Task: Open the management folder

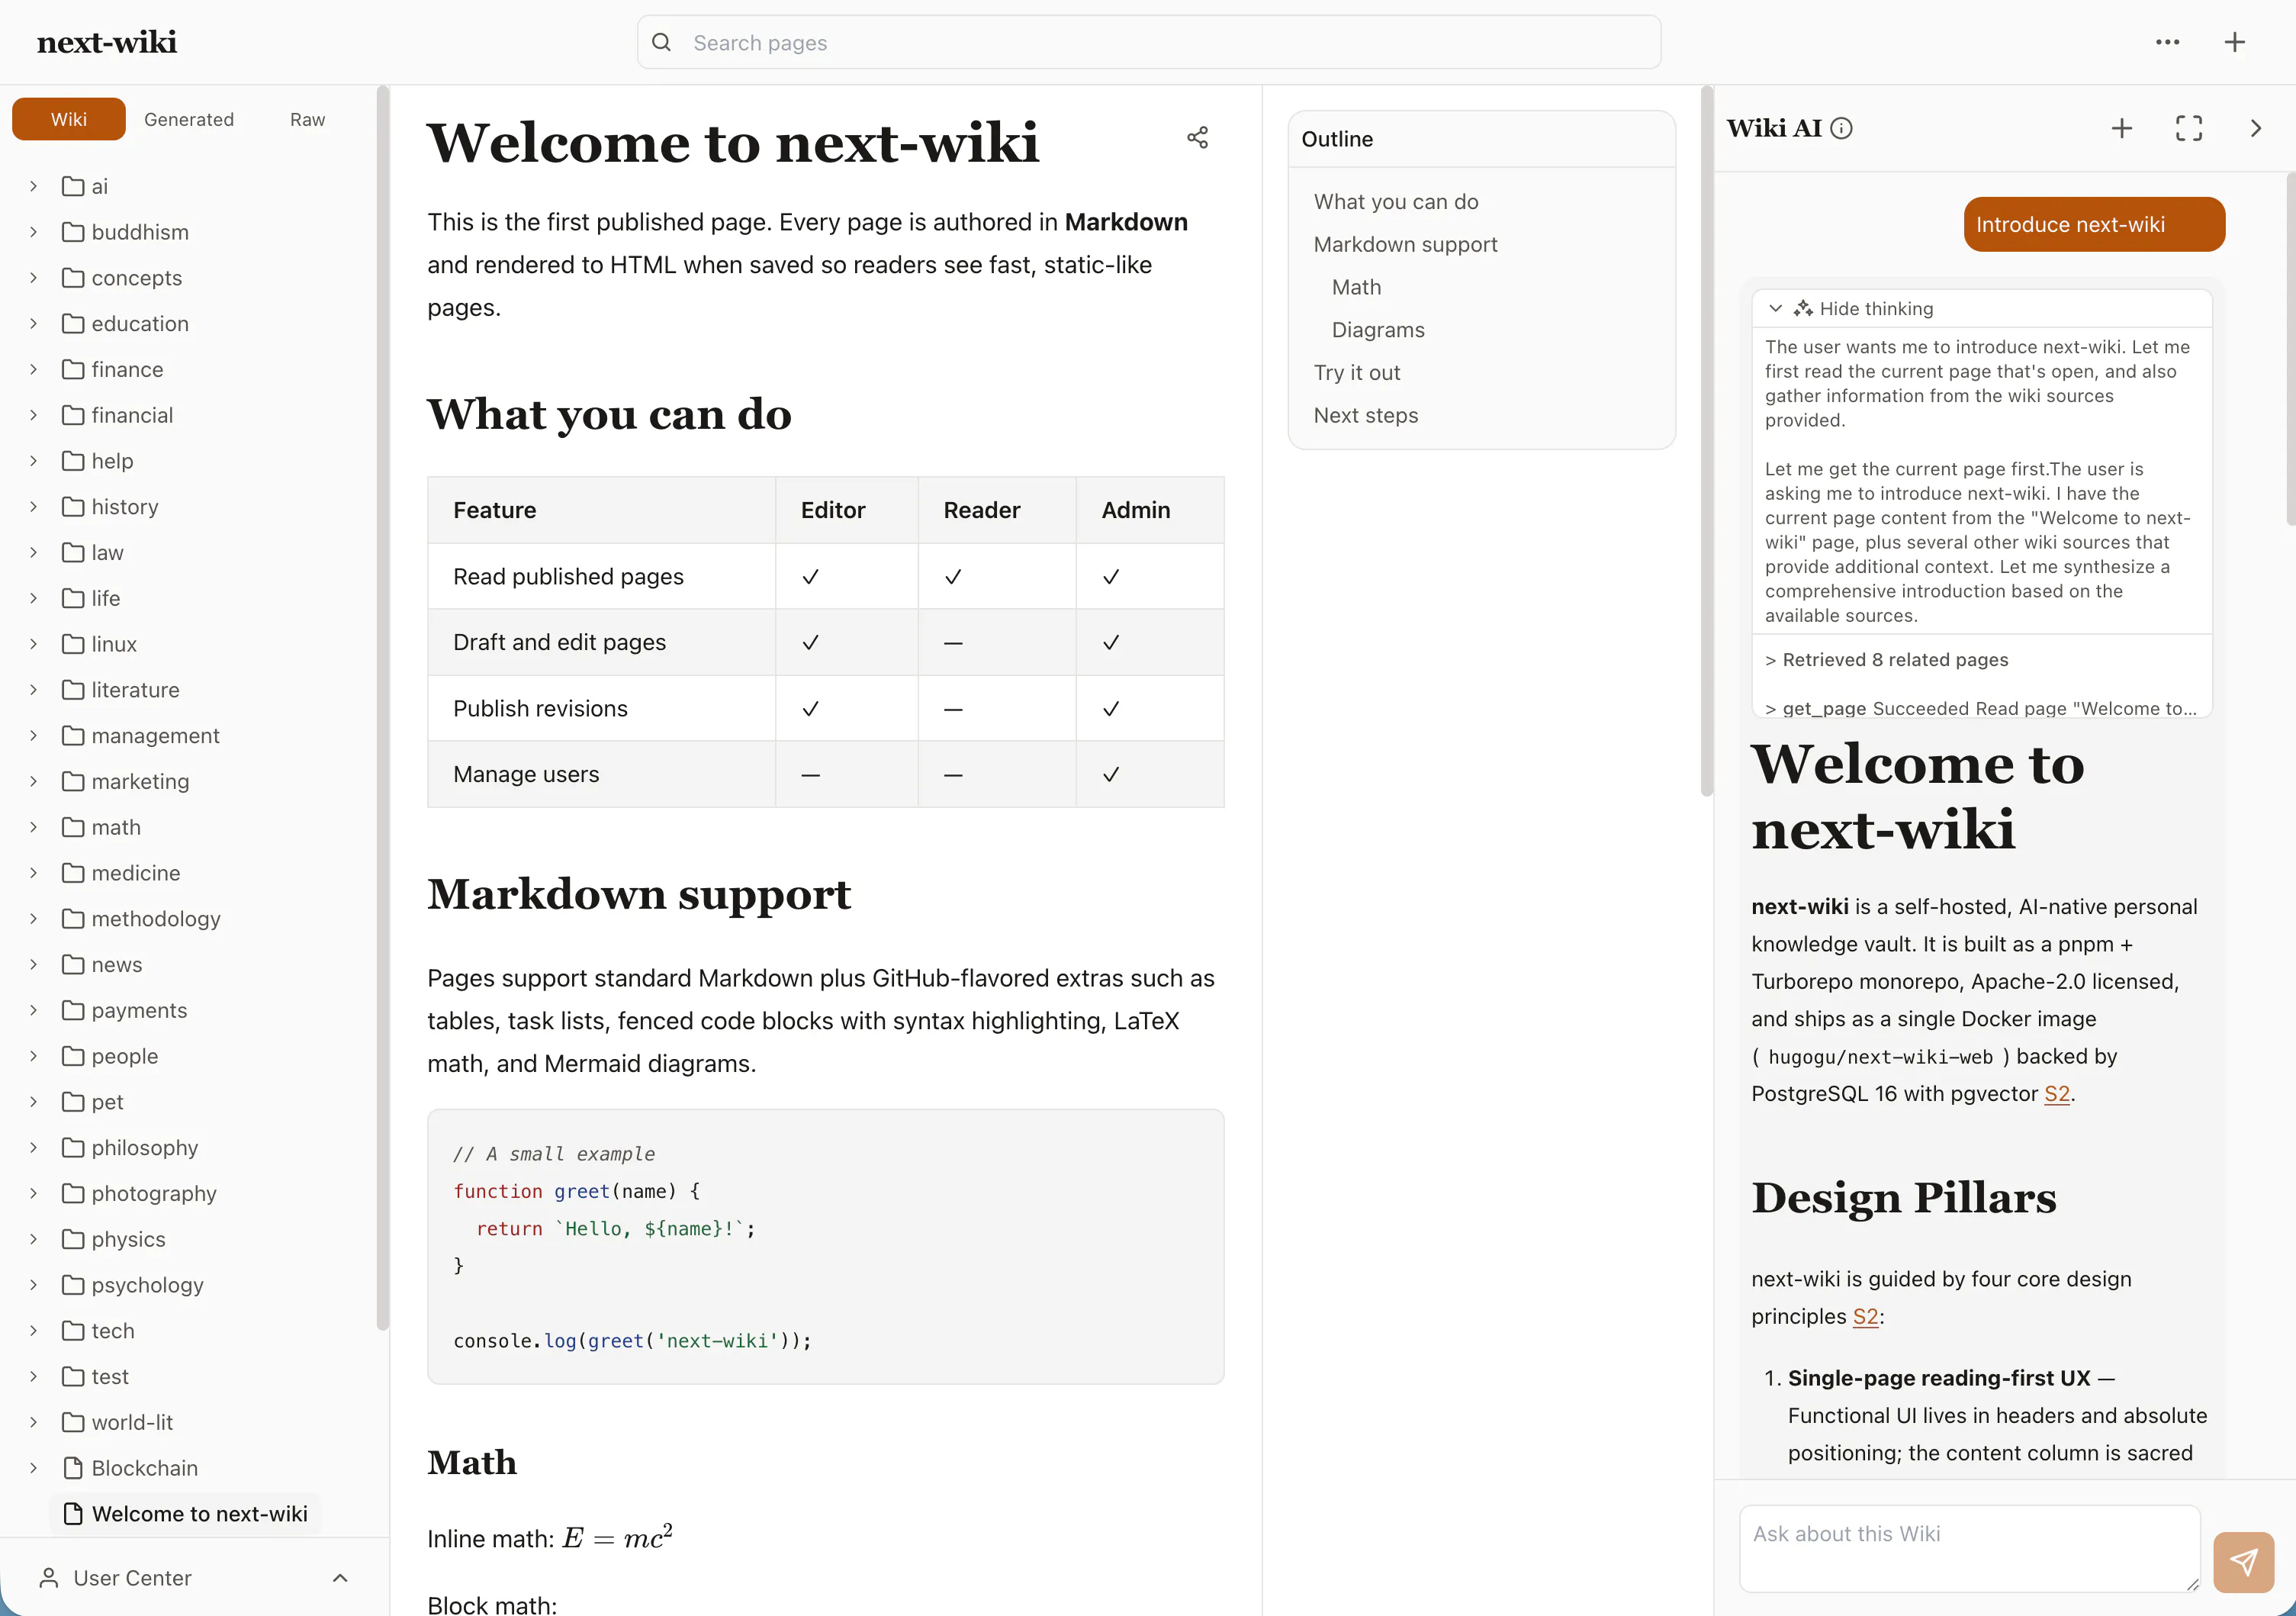Action: (155, 735)
